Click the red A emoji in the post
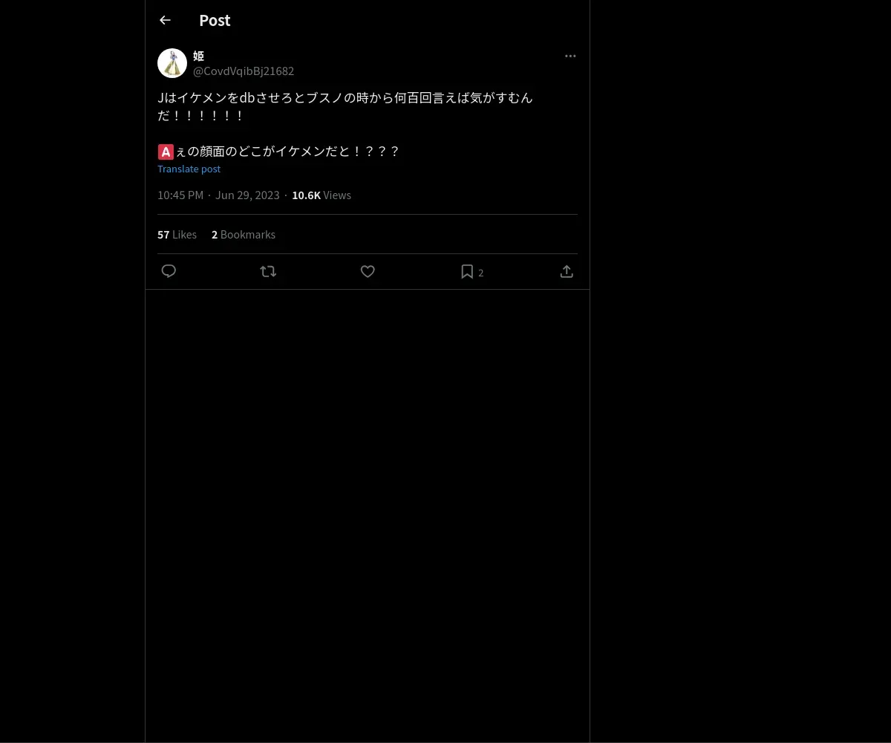The image size is (891, 743). [166, 152]
